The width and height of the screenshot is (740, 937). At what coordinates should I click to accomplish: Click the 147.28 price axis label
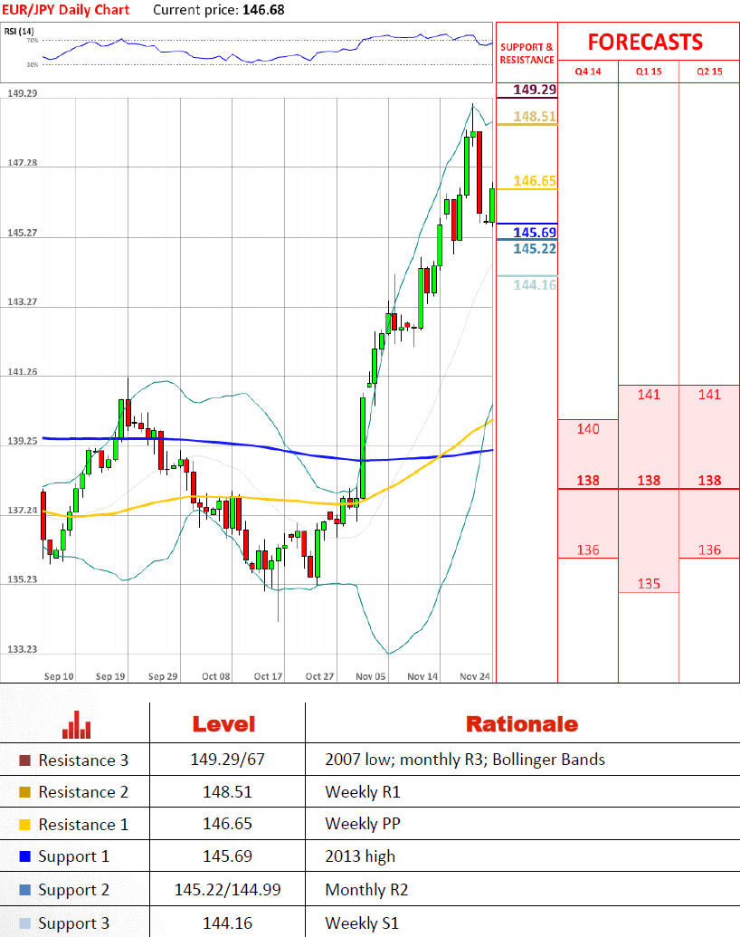point(22,163)
